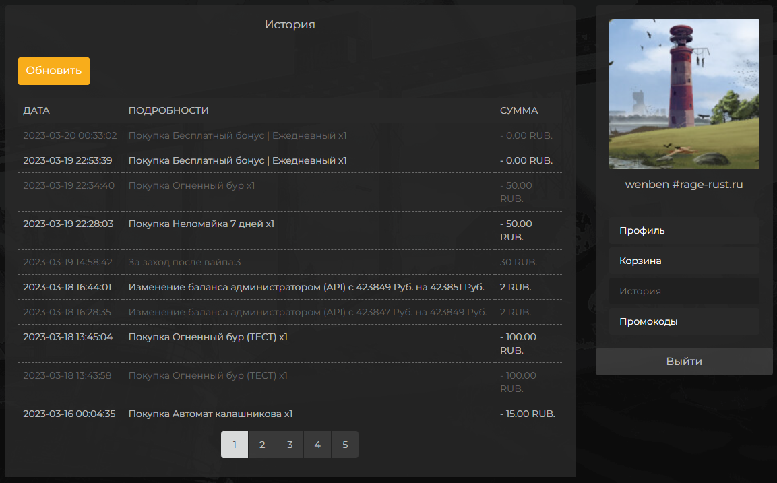Screen dimensions: 777x483
Task: Open the Промокоды section
Action: [x=683, y=321]
